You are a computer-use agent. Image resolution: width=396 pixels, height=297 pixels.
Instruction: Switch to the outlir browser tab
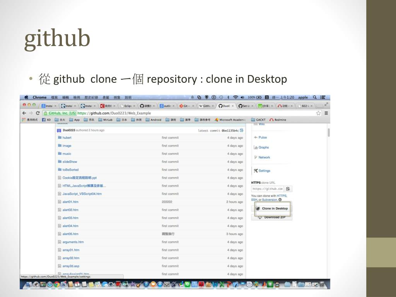tap(167, 106)
